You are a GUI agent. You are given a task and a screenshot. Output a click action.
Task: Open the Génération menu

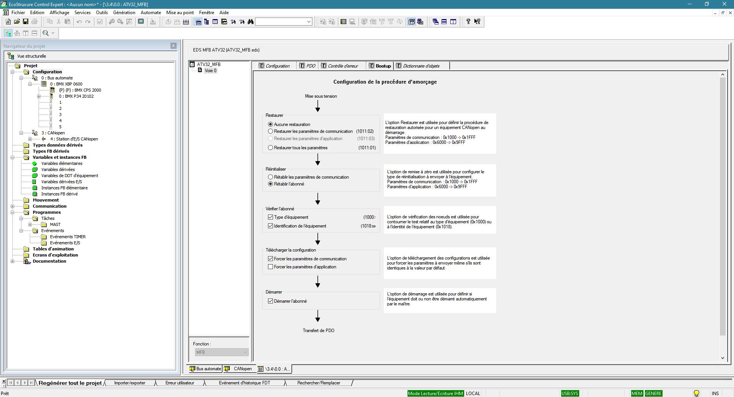pos(124,13)
